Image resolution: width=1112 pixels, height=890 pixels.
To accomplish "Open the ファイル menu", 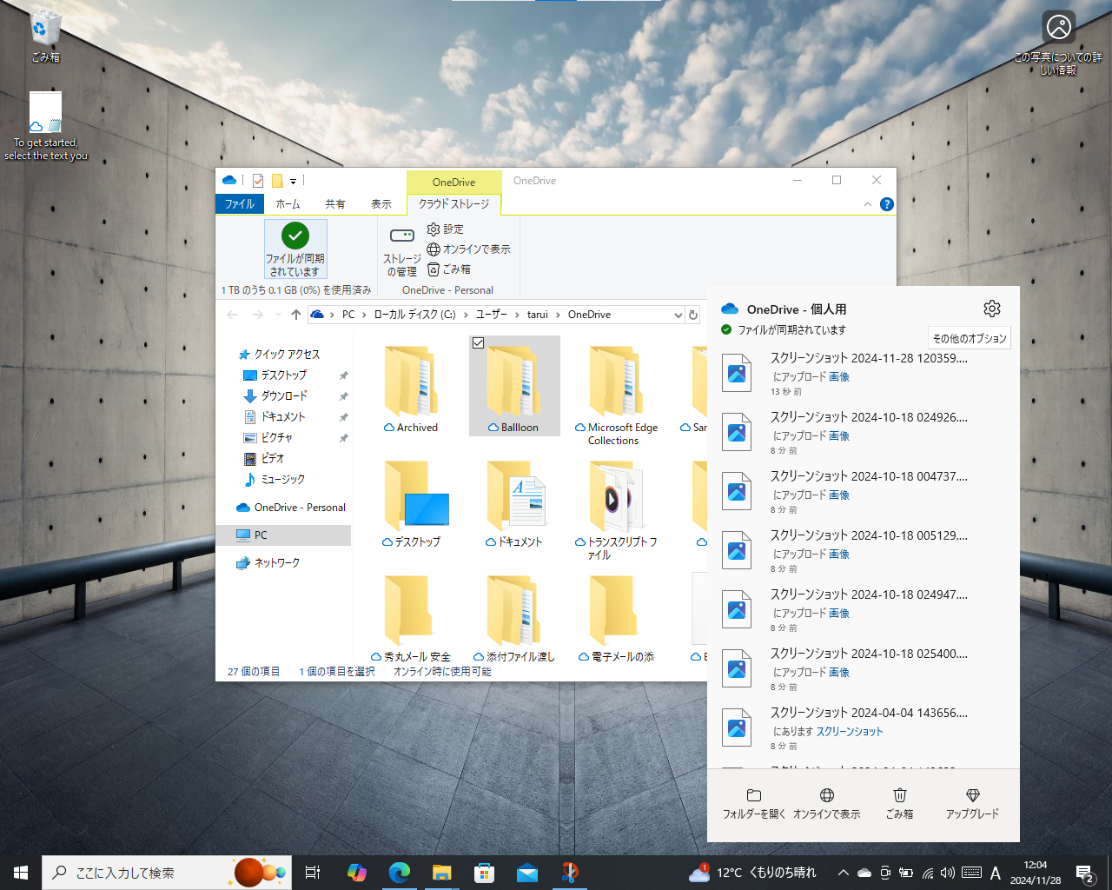I will (240, 203).
